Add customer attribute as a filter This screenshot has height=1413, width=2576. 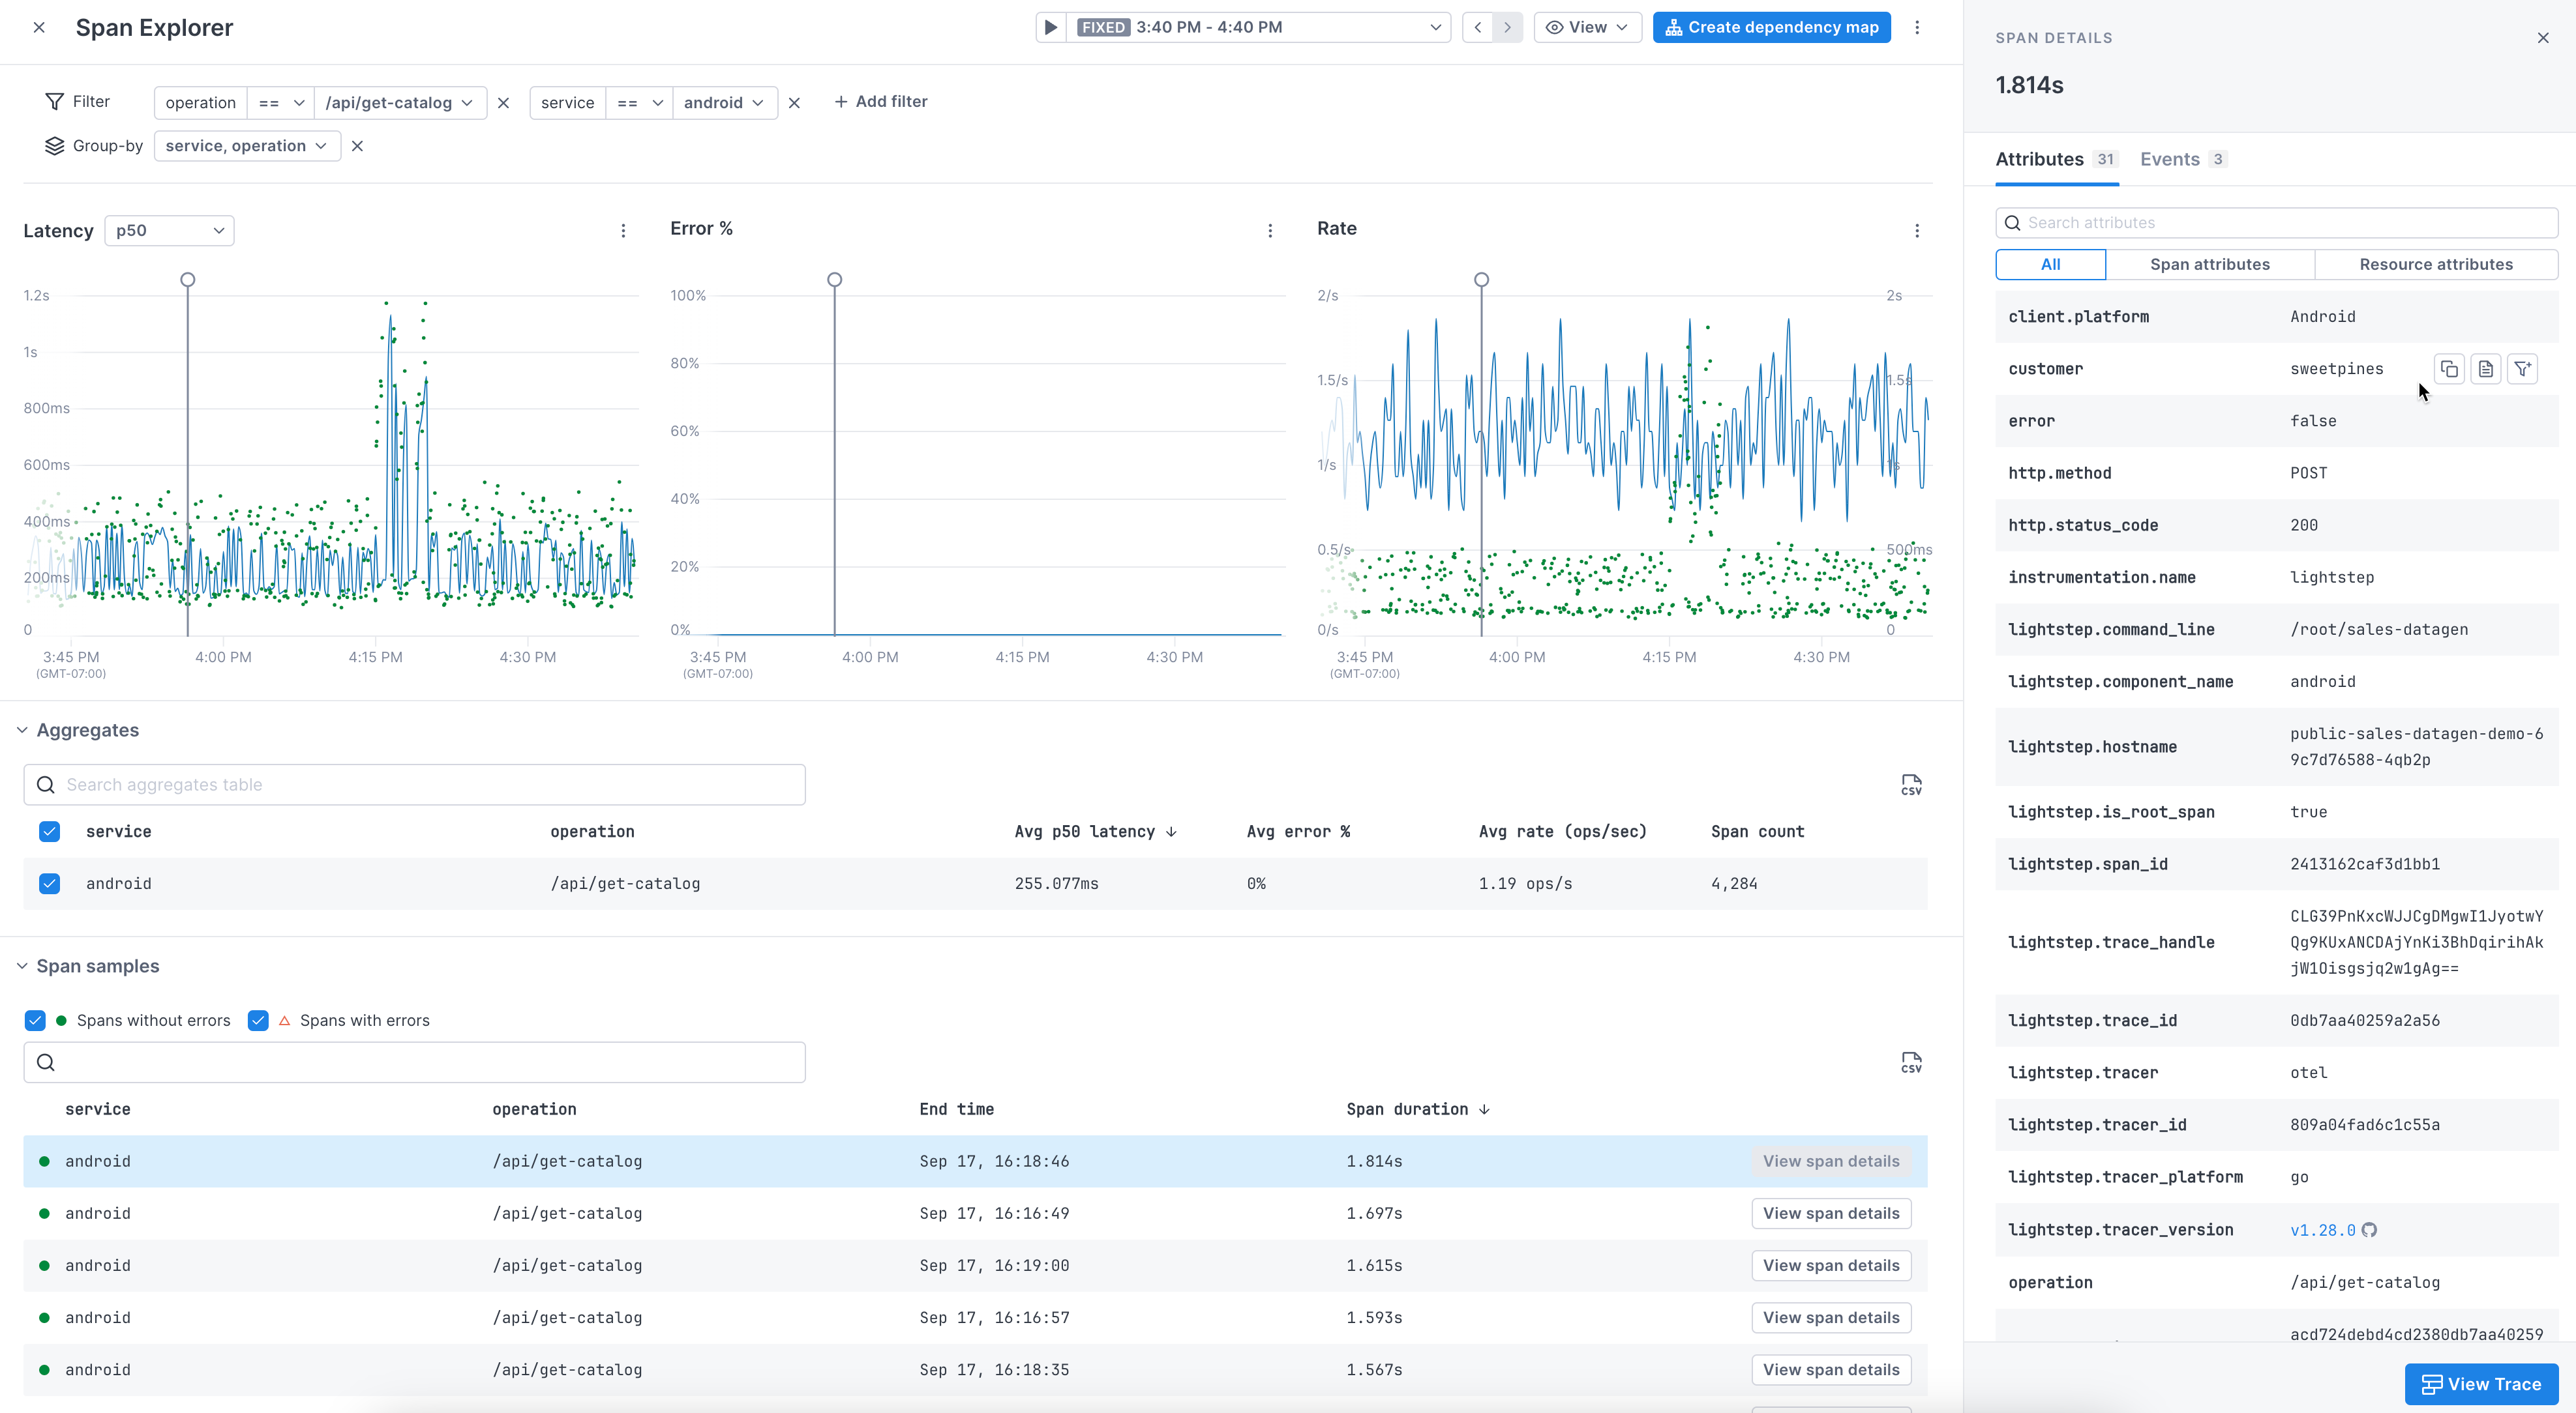click(2523, 369)
